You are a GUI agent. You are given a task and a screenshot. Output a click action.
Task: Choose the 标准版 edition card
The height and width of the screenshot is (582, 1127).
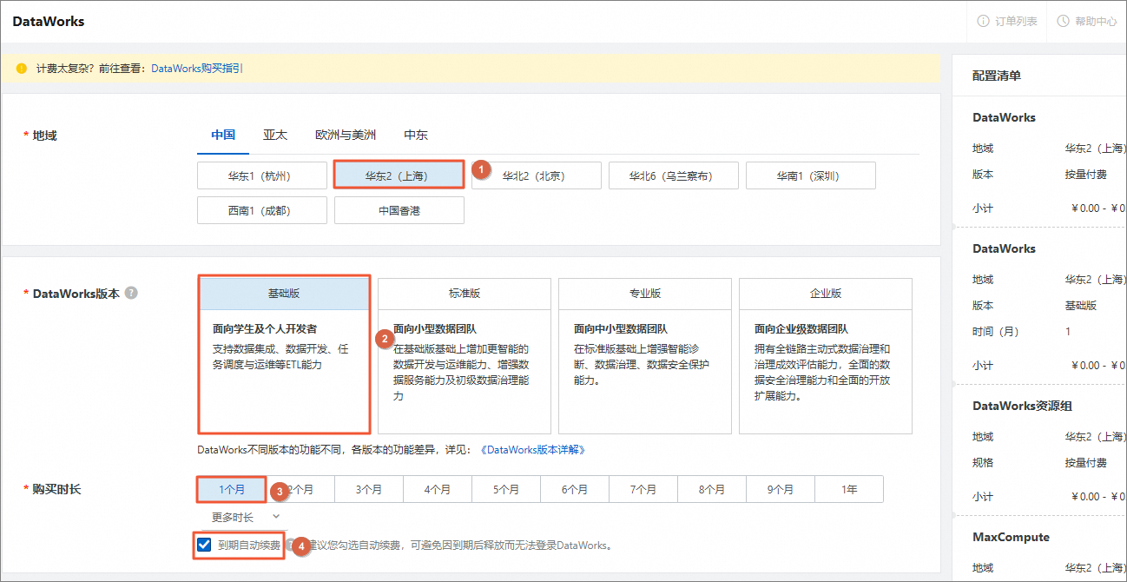pos(465,356)
